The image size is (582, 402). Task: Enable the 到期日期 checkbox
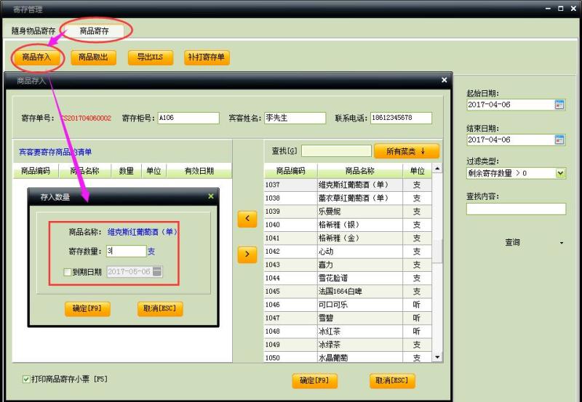click(68, 272)
